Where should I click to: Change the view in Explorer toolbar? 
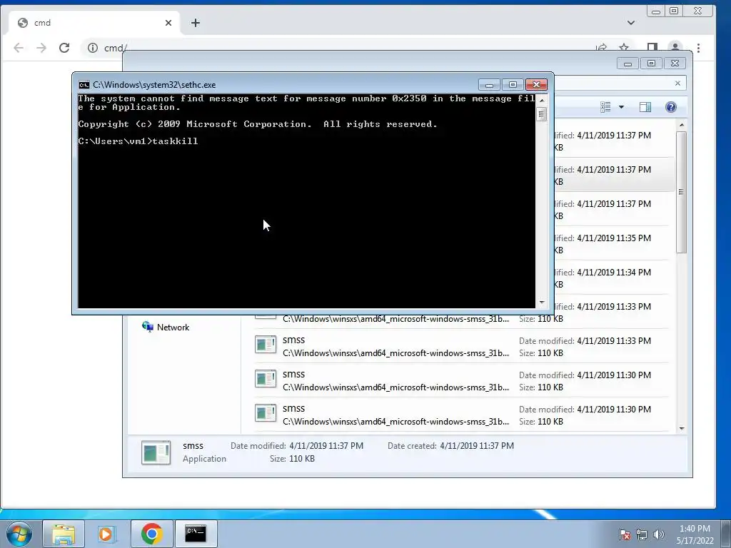click(605, 107)
